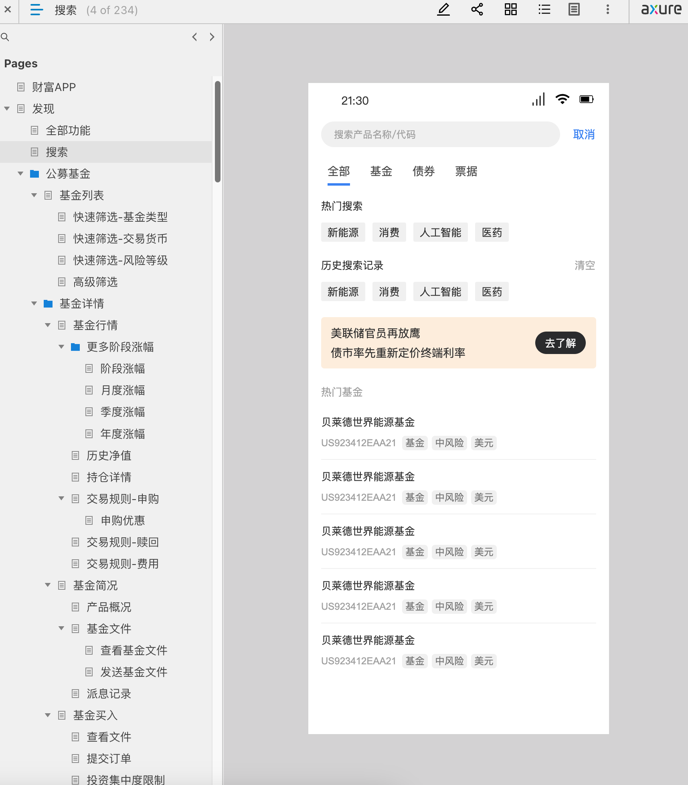Switch to the 债券 tab
This screenshot has width=688, height=785.
click(x=424, y=172)
